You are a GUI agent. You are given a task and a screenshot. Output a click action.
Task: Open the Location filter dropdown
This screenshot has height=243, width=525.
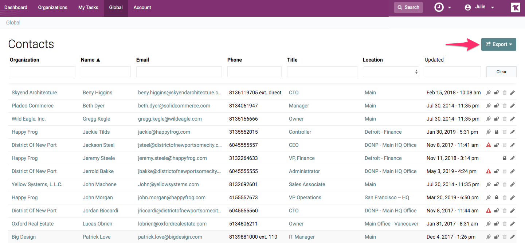point(391,72)
